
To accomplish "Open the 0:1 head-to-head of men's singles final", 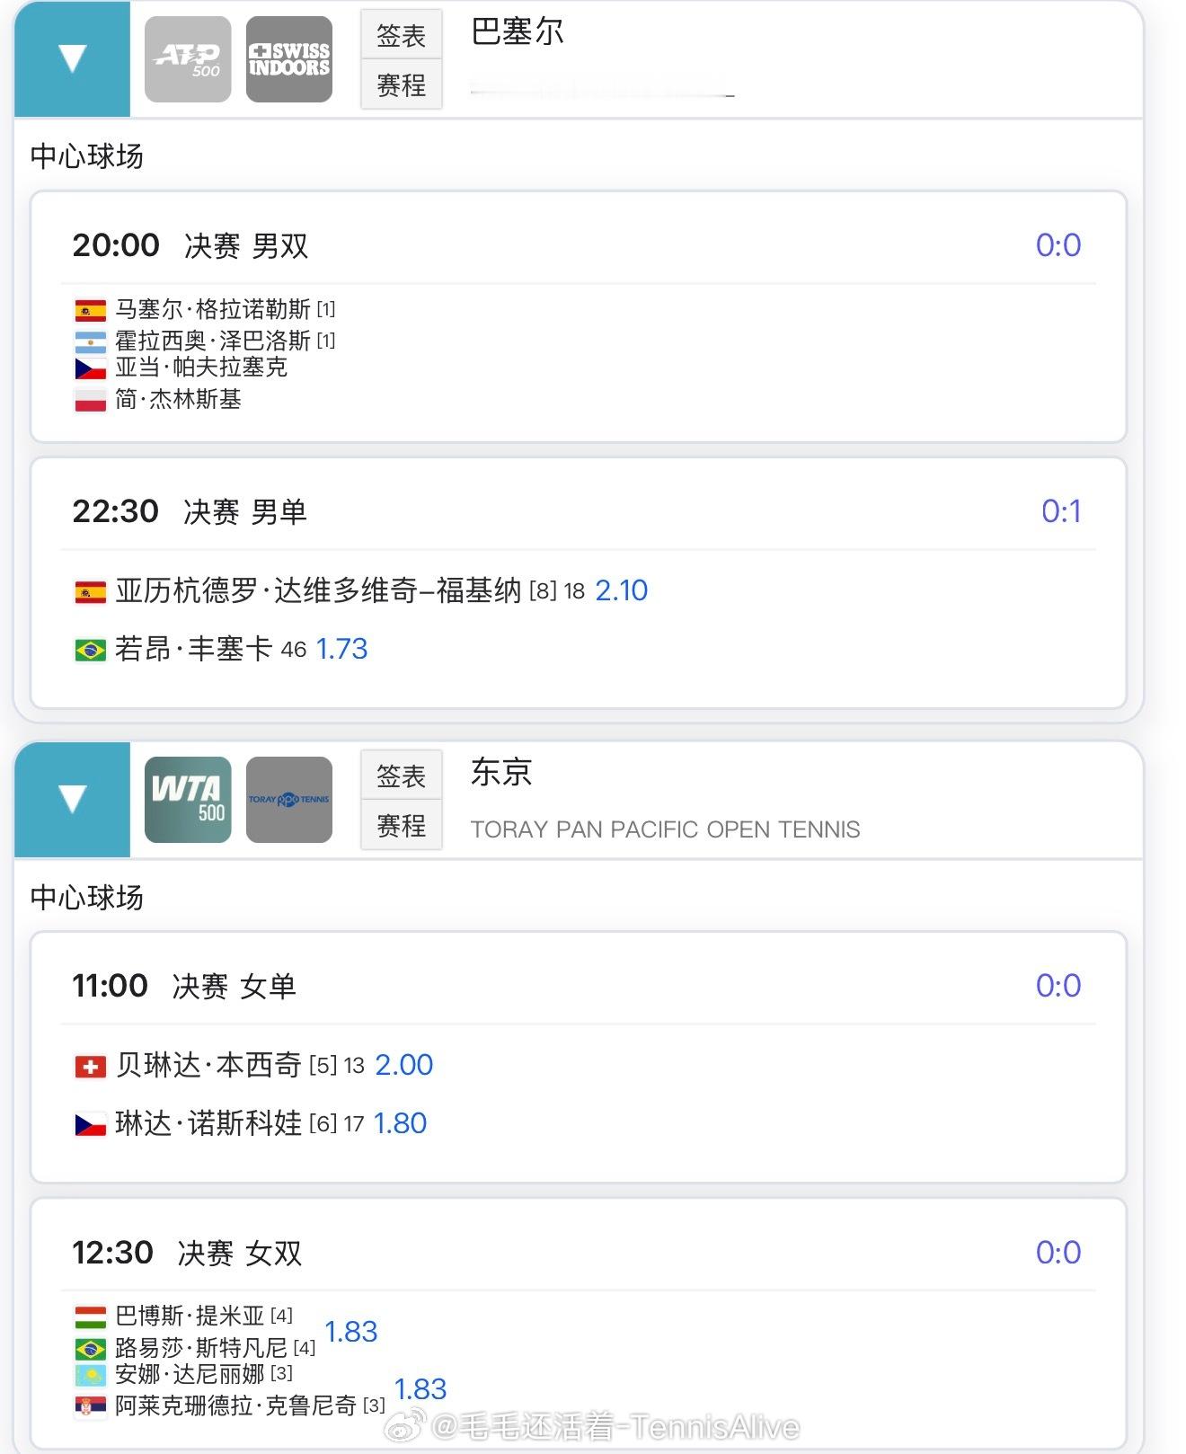I will (x=1061, y=511).
